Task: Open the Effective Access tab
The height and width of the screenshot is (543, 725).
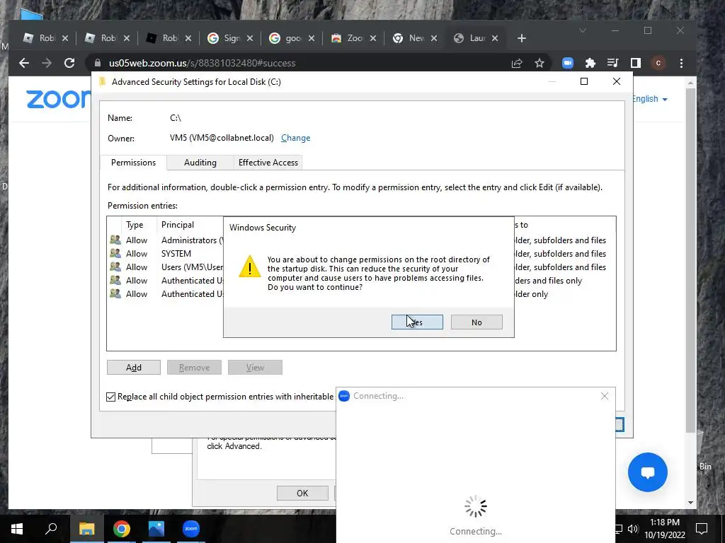Action: point(268,163)
